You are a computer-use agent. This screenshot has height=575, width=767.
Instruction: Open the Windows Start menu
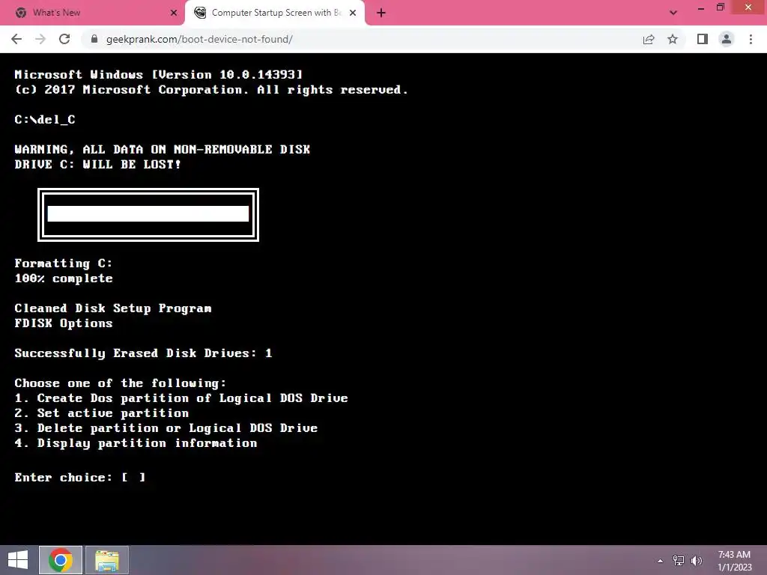point(18,560)
